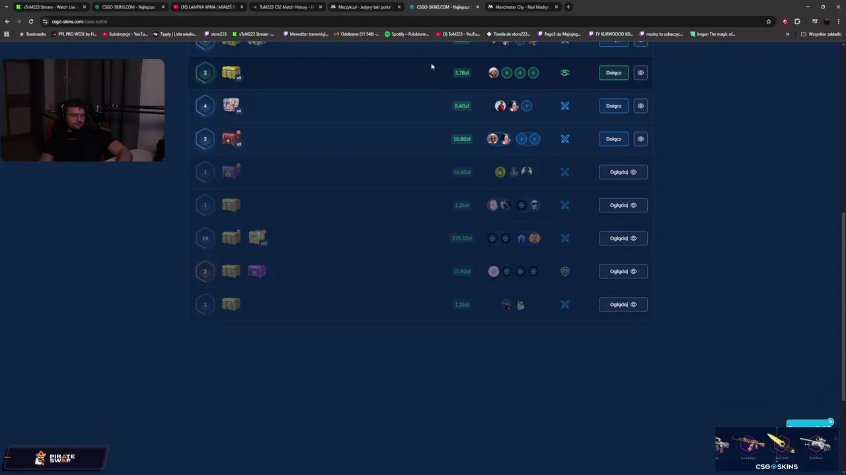Click the red x2 case on Dołącz 16.80zł row

coord(231,139)
